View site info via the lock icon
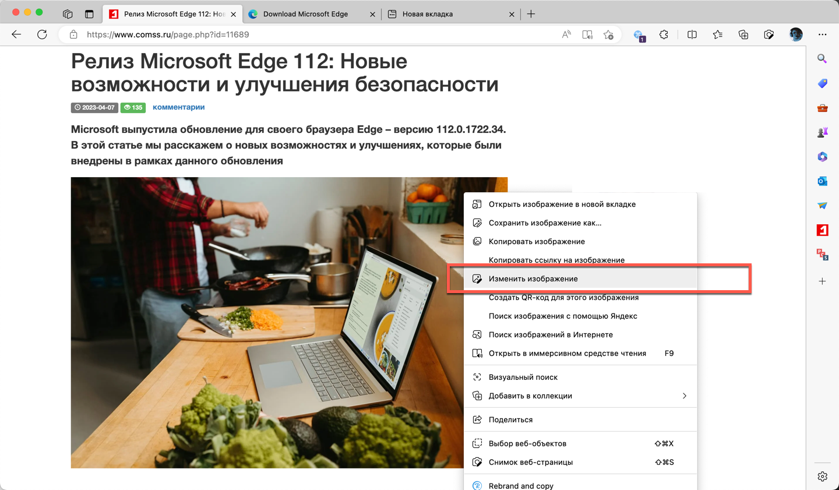The width and height of the screenshot is (839, 490). pos(73,34)
